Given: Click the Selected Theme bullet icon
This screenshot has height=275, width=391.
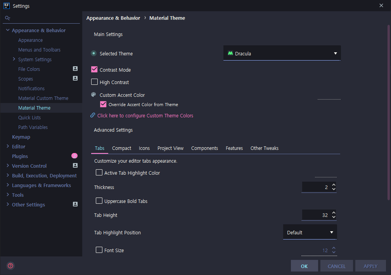Looking at the screenshot, I should [x=94, y=53].
